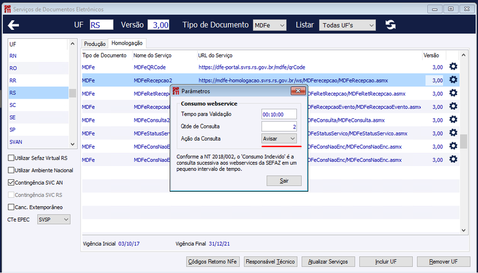Open the Tipo de Documento dropdown
478x273 pixels.
269,25
